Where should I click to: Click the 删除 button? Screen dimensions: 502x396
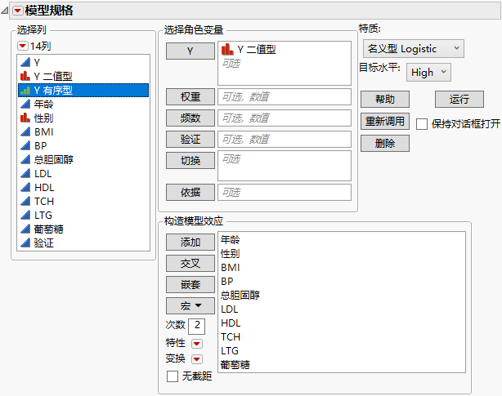pos(385,143)
